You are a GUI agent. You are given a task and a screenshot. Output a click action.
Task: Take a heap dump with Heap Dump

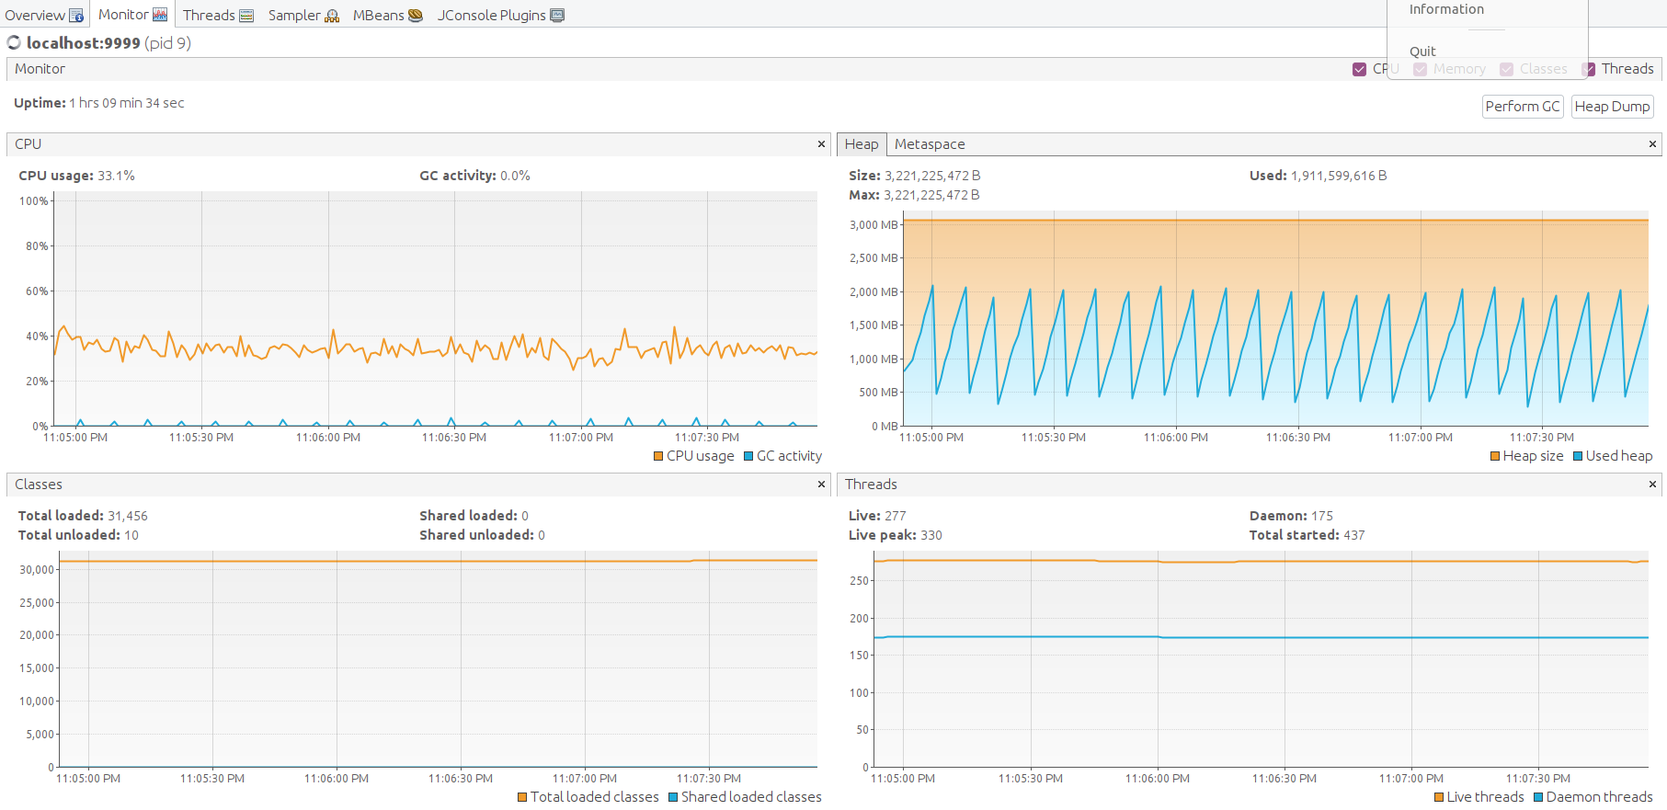[x=1612, y=107]
